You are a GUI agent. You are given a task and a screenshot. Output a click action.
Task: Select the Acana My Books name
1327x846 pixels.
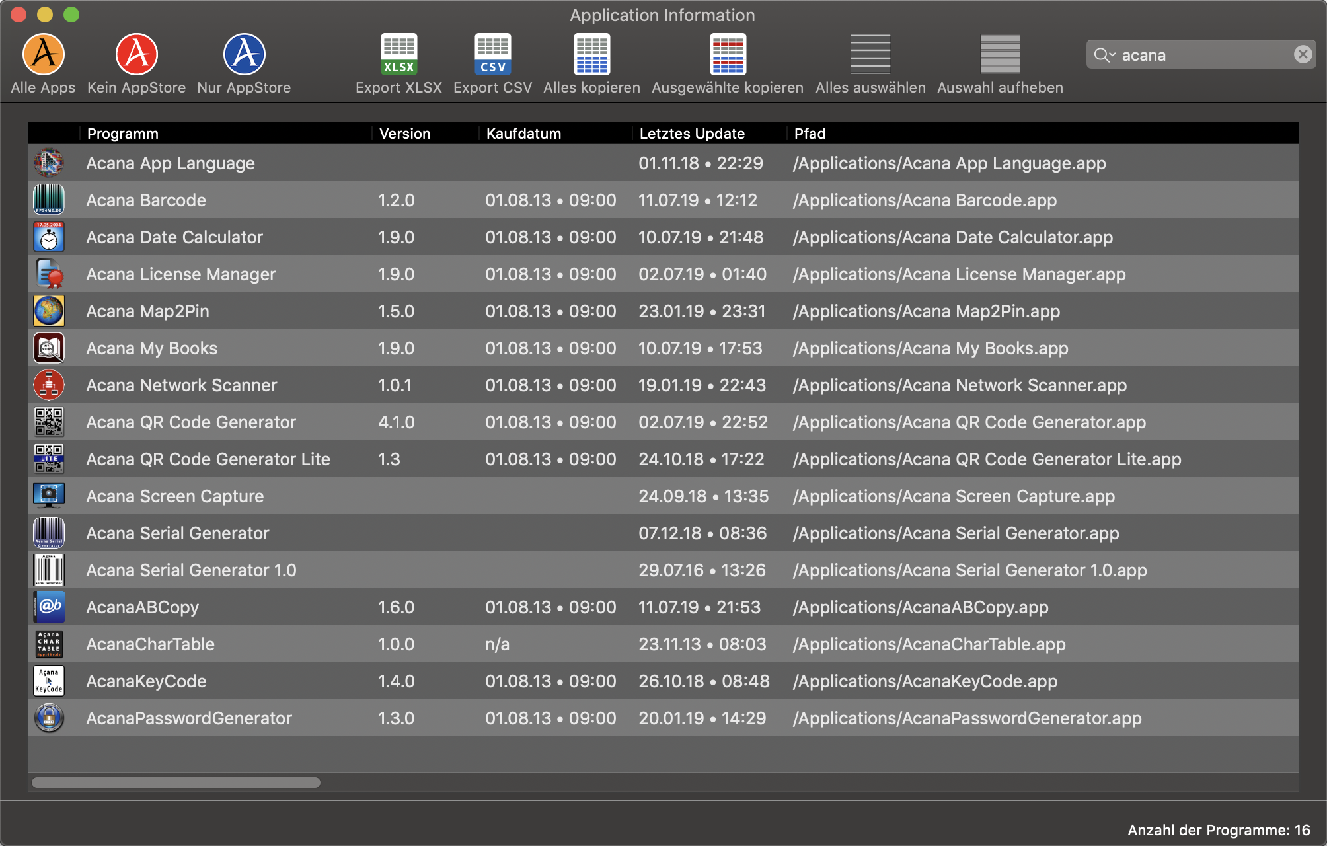click(x=152, y=348)
